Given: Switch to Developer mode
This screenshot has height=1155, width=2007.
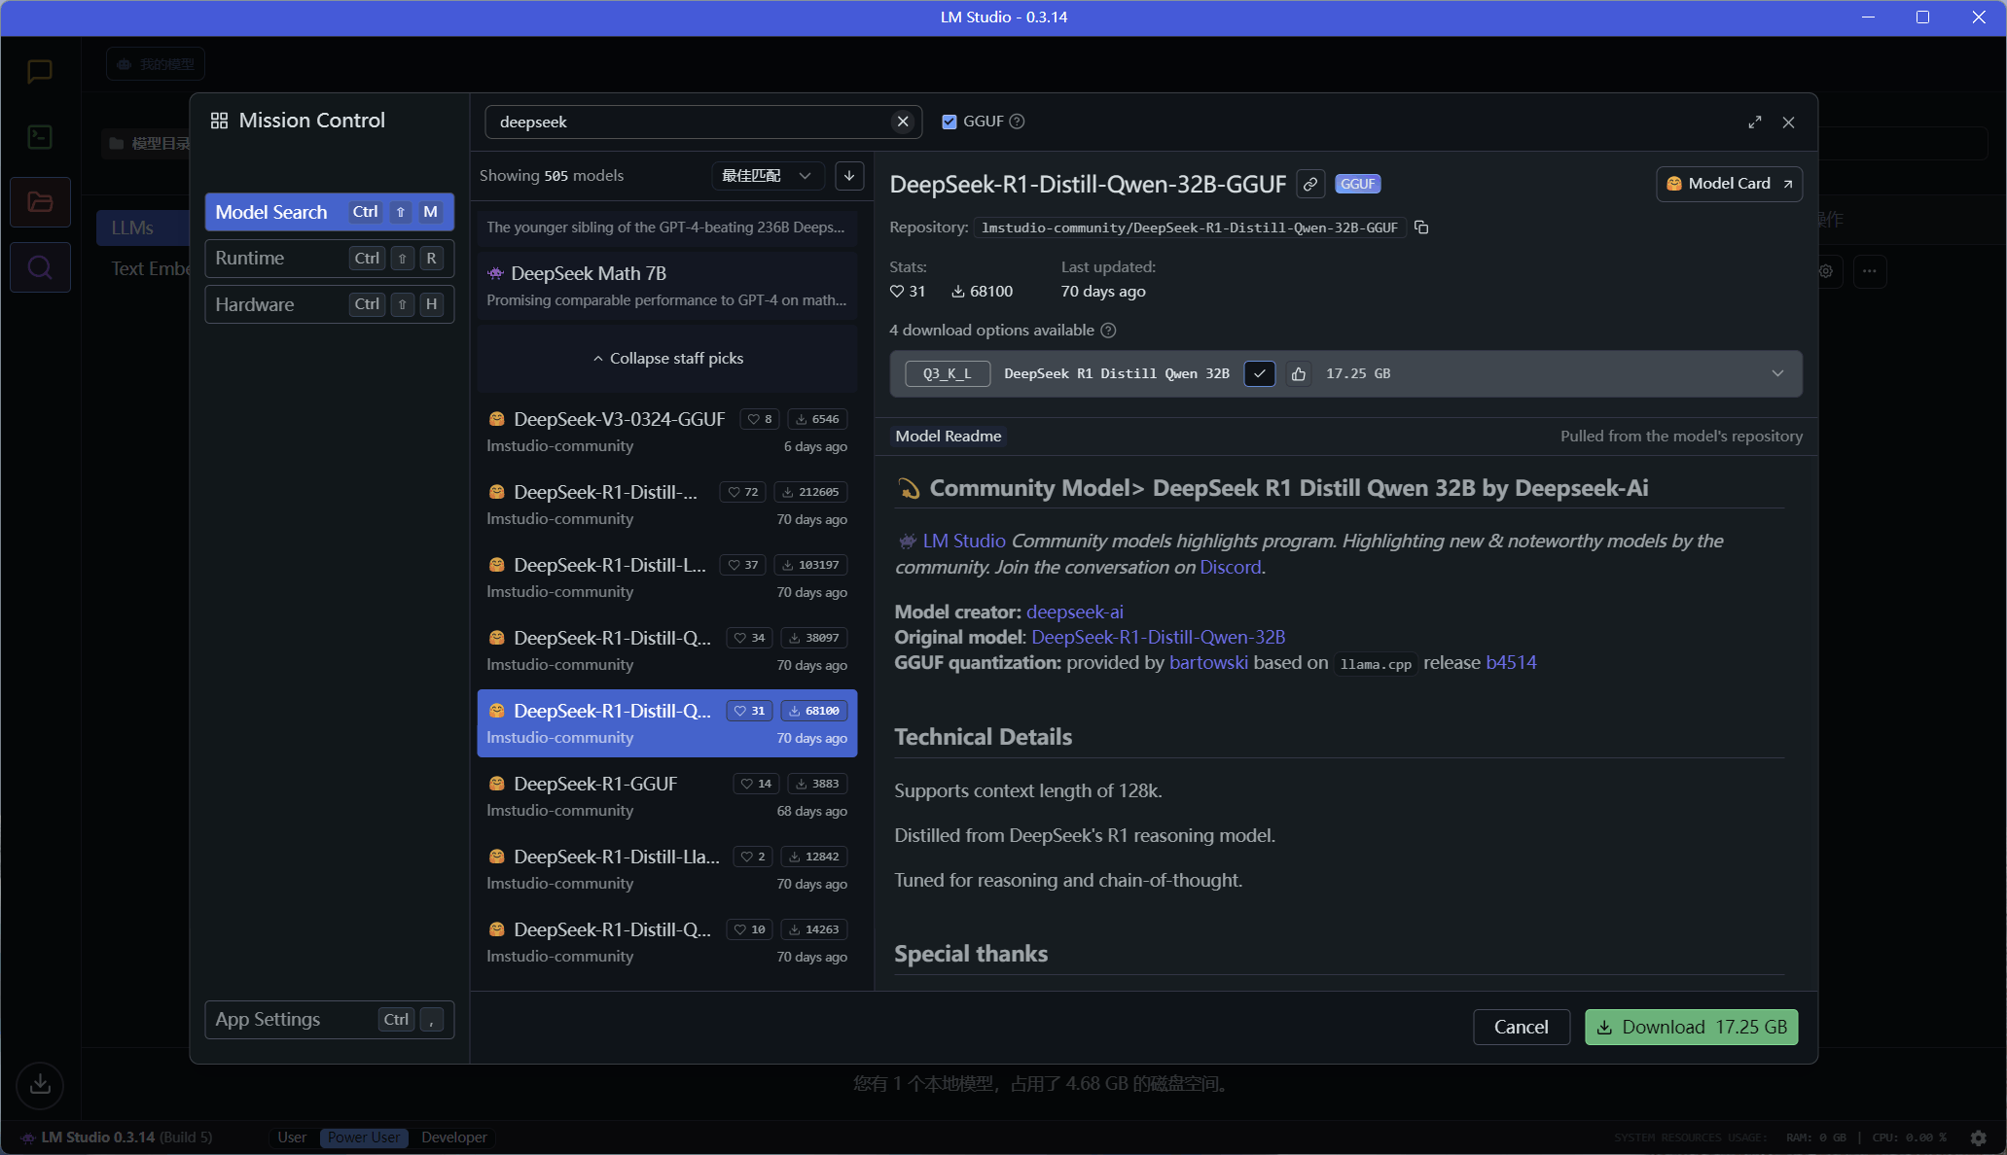Looking at the screenshot, I should click(453, 1137).
